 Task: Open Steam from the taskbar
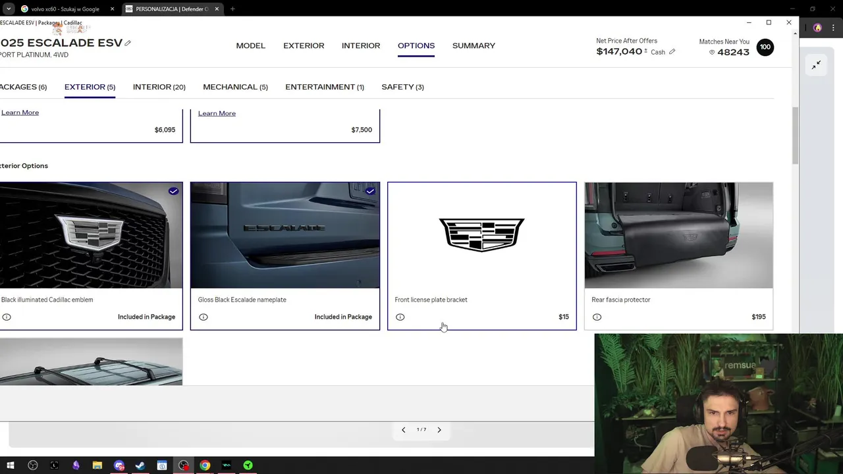(140, 465)
